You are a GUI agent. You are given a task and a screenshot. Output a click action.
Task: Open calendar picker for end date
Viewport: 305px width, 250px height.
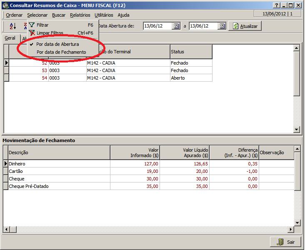(222, 26)
